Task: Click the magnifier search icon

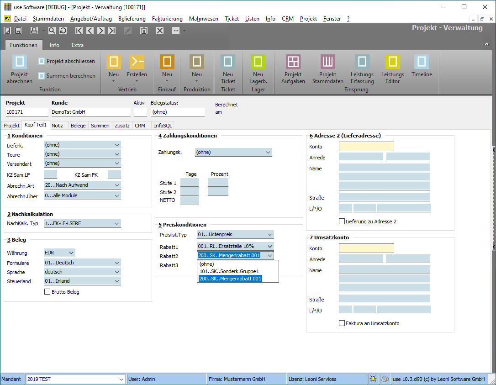Action: point(52,31)
